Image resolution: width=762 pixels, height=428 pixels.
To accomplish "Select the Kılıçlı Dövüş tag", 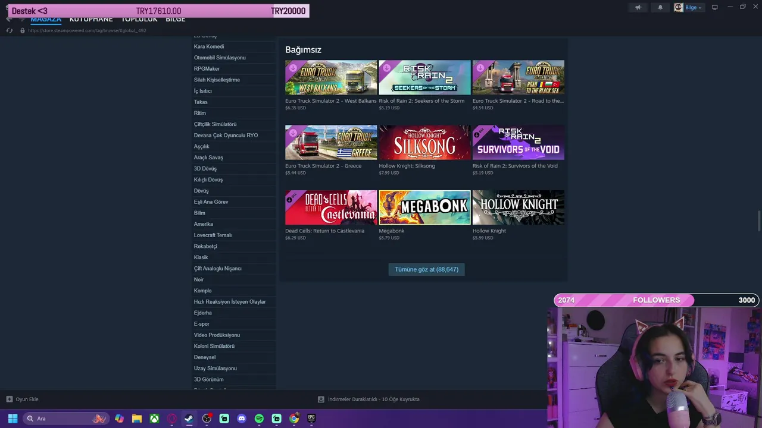I will tap(208, 180).
